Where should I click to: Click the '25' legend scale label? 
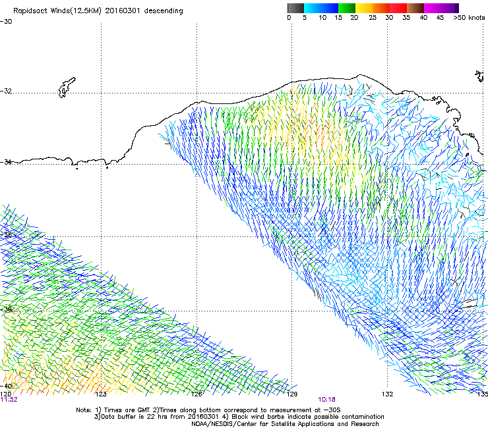pyautogui.click(x=373, y=18)
